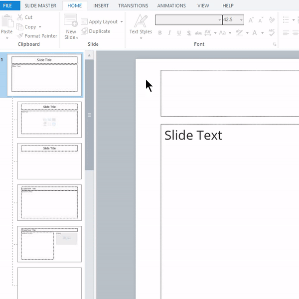This screenshot has width=299, height=299.
Task: Expand the character spacing dropdown arrow
Action: pos(215,33)
